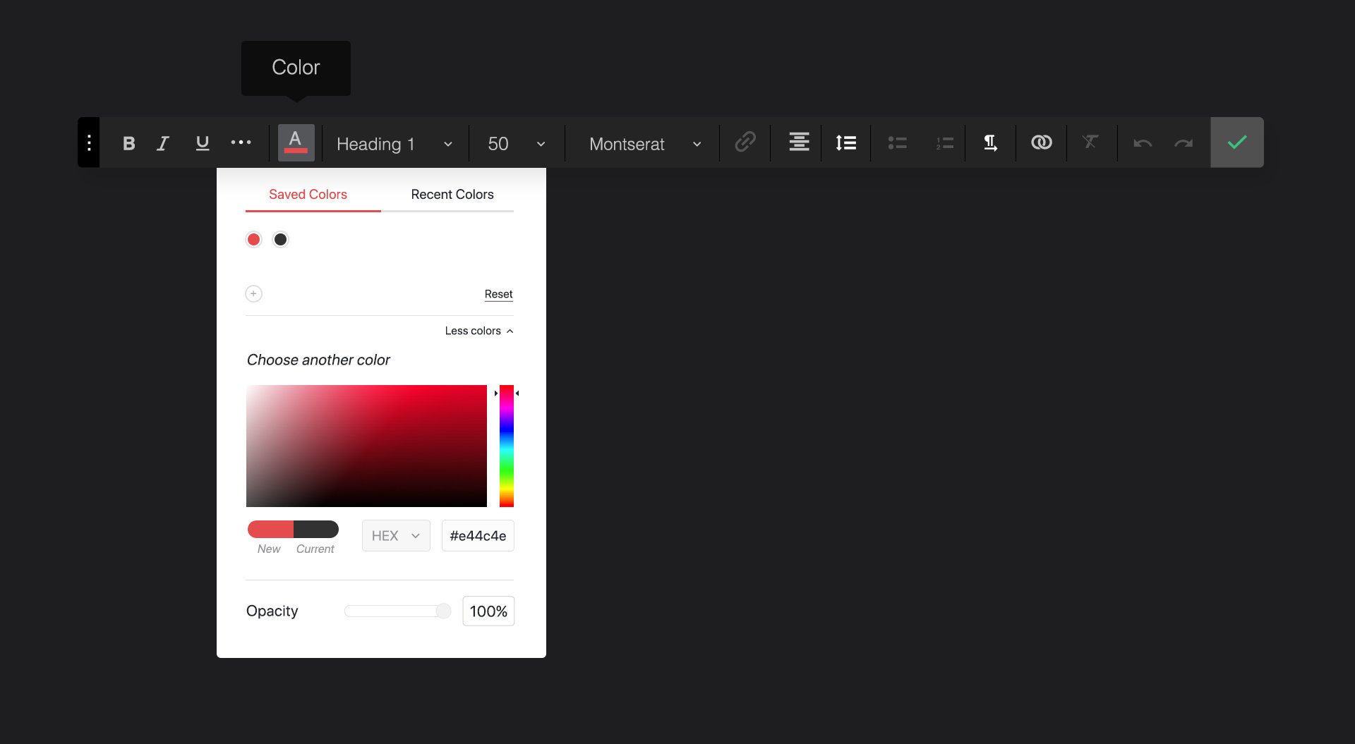Screen dimensions: 1355x744
Task: Stay on the Saved Colors tab
Action: pos(307,194)
